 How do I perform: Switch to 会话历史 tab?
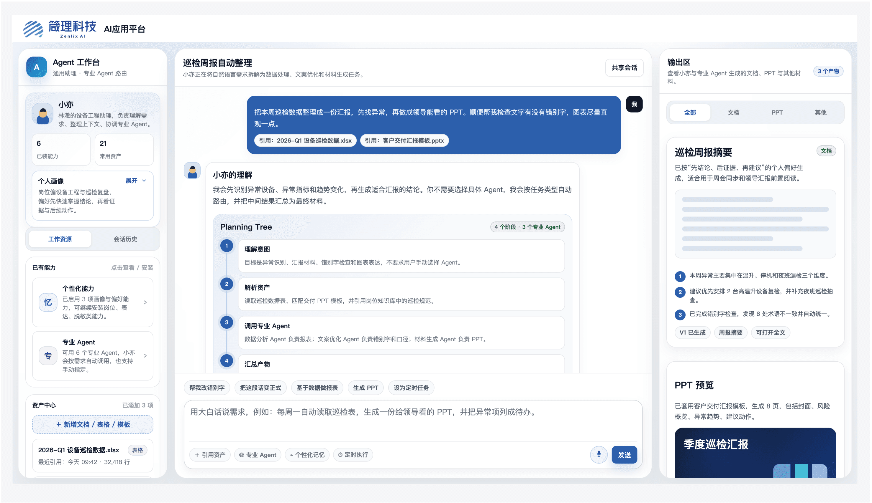tap(125, 239)
